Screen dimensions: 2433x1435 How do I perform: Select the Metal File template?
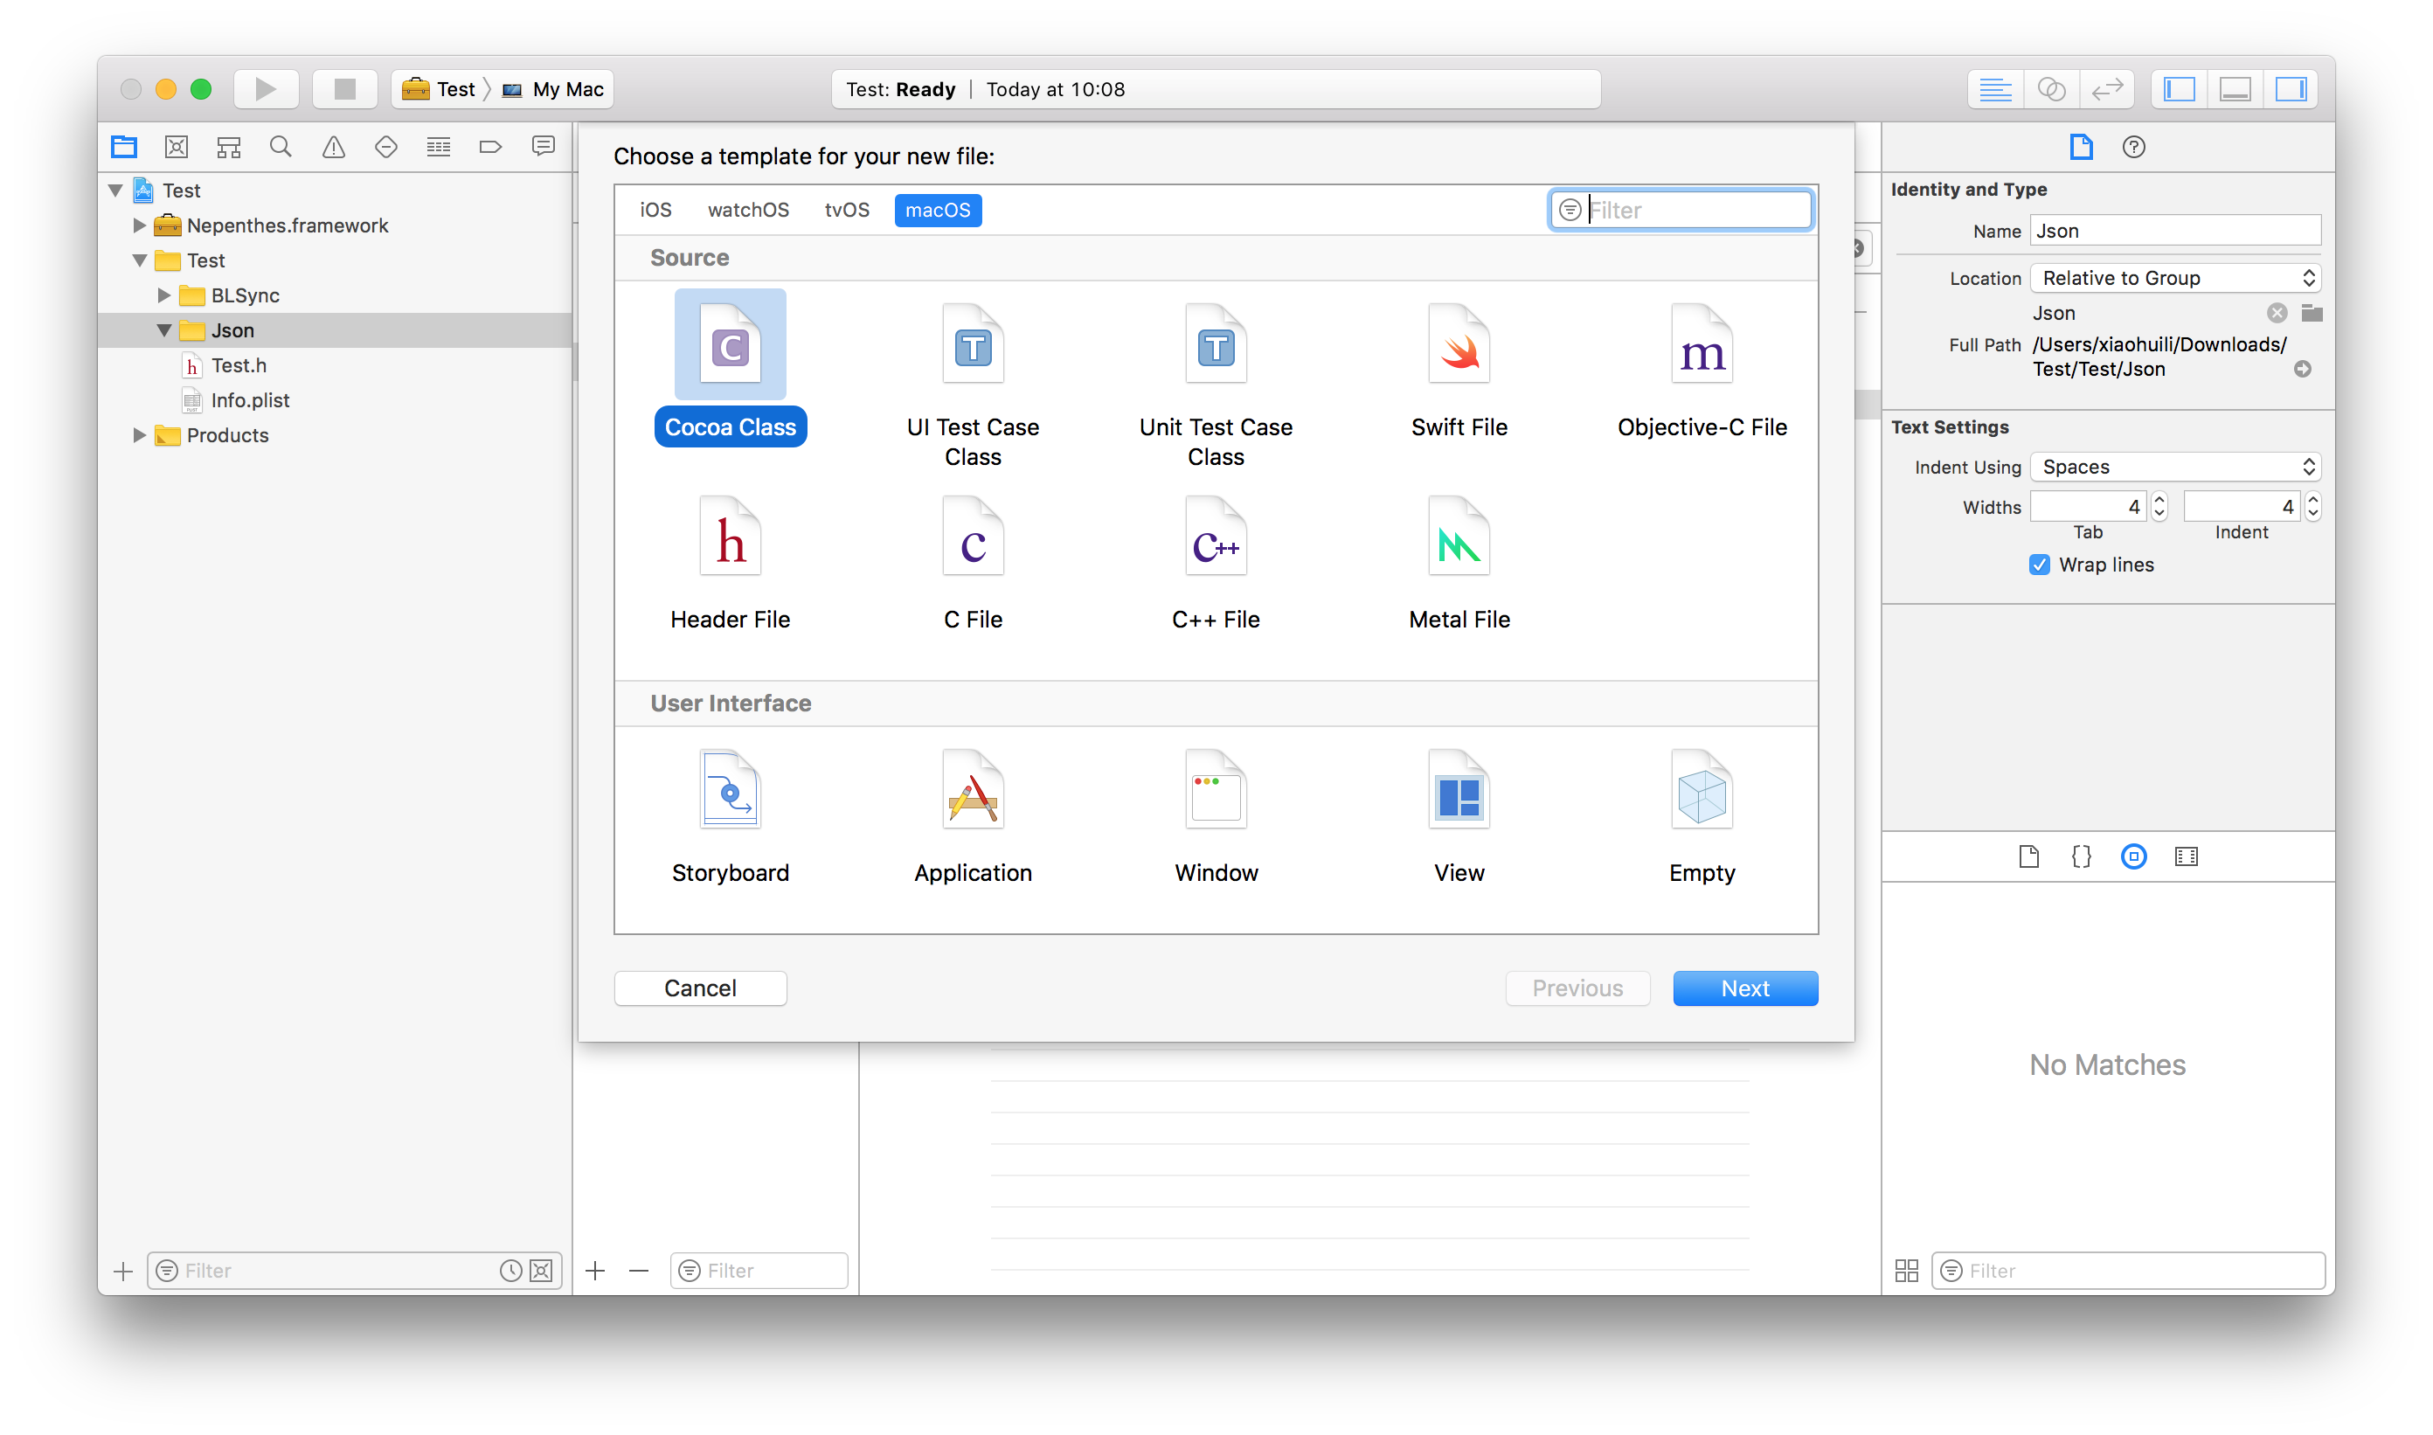(1459, 563)
